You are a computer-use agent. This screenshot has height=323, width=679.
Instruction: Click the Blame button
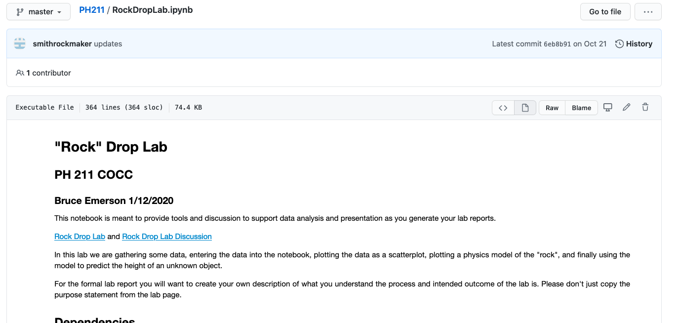pyautogui.click(x=581, y=108)
